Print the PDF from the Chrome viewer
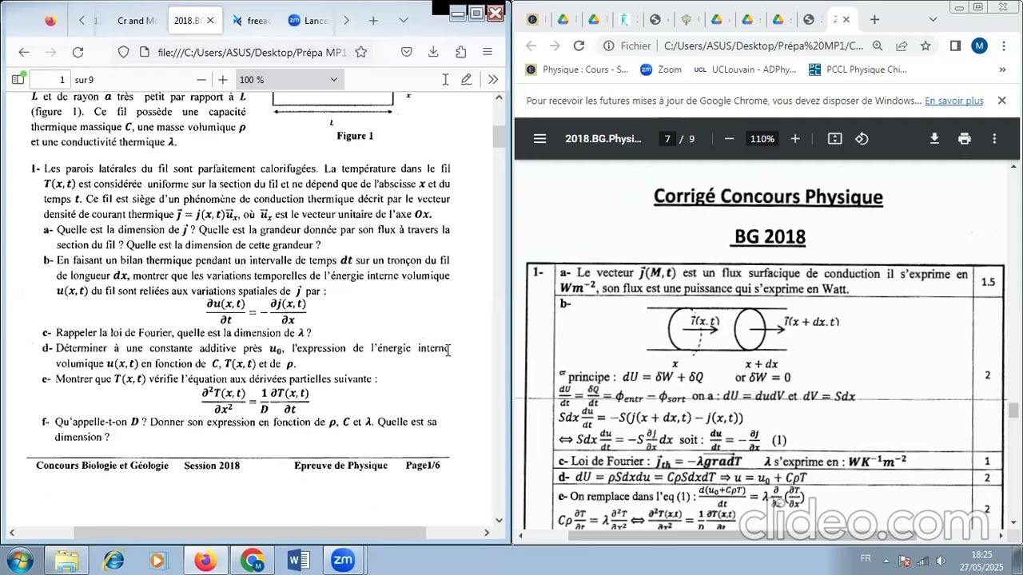Image resolution: width=1023 pixels, height=575 pixels. (x=964, y=138)
